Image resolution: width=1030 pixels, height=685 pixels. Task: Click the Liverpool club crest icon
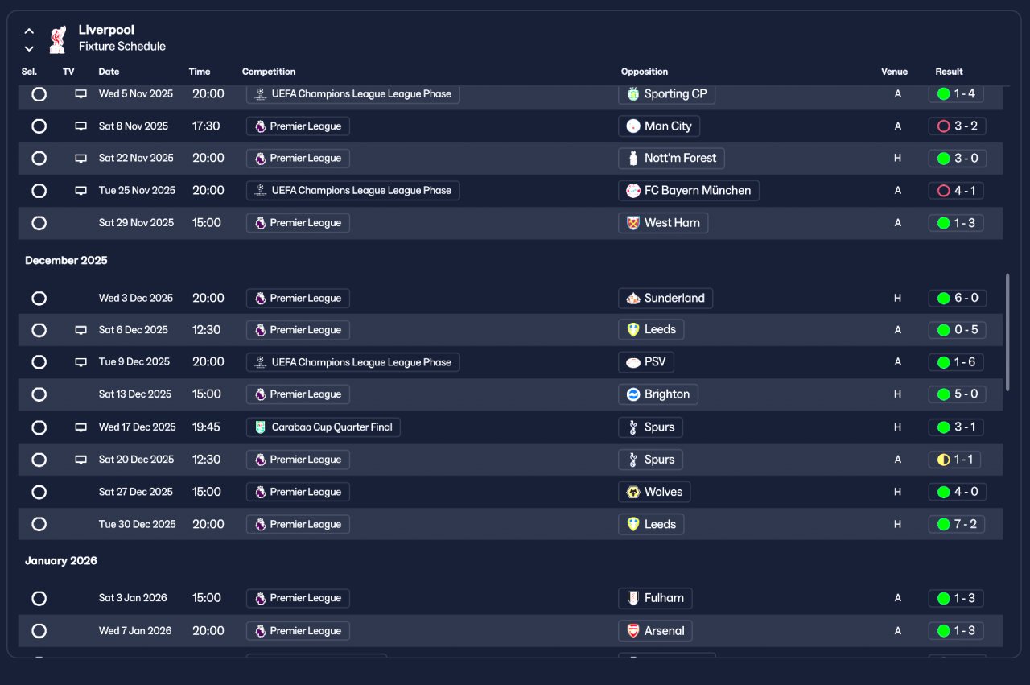(56, 39)
